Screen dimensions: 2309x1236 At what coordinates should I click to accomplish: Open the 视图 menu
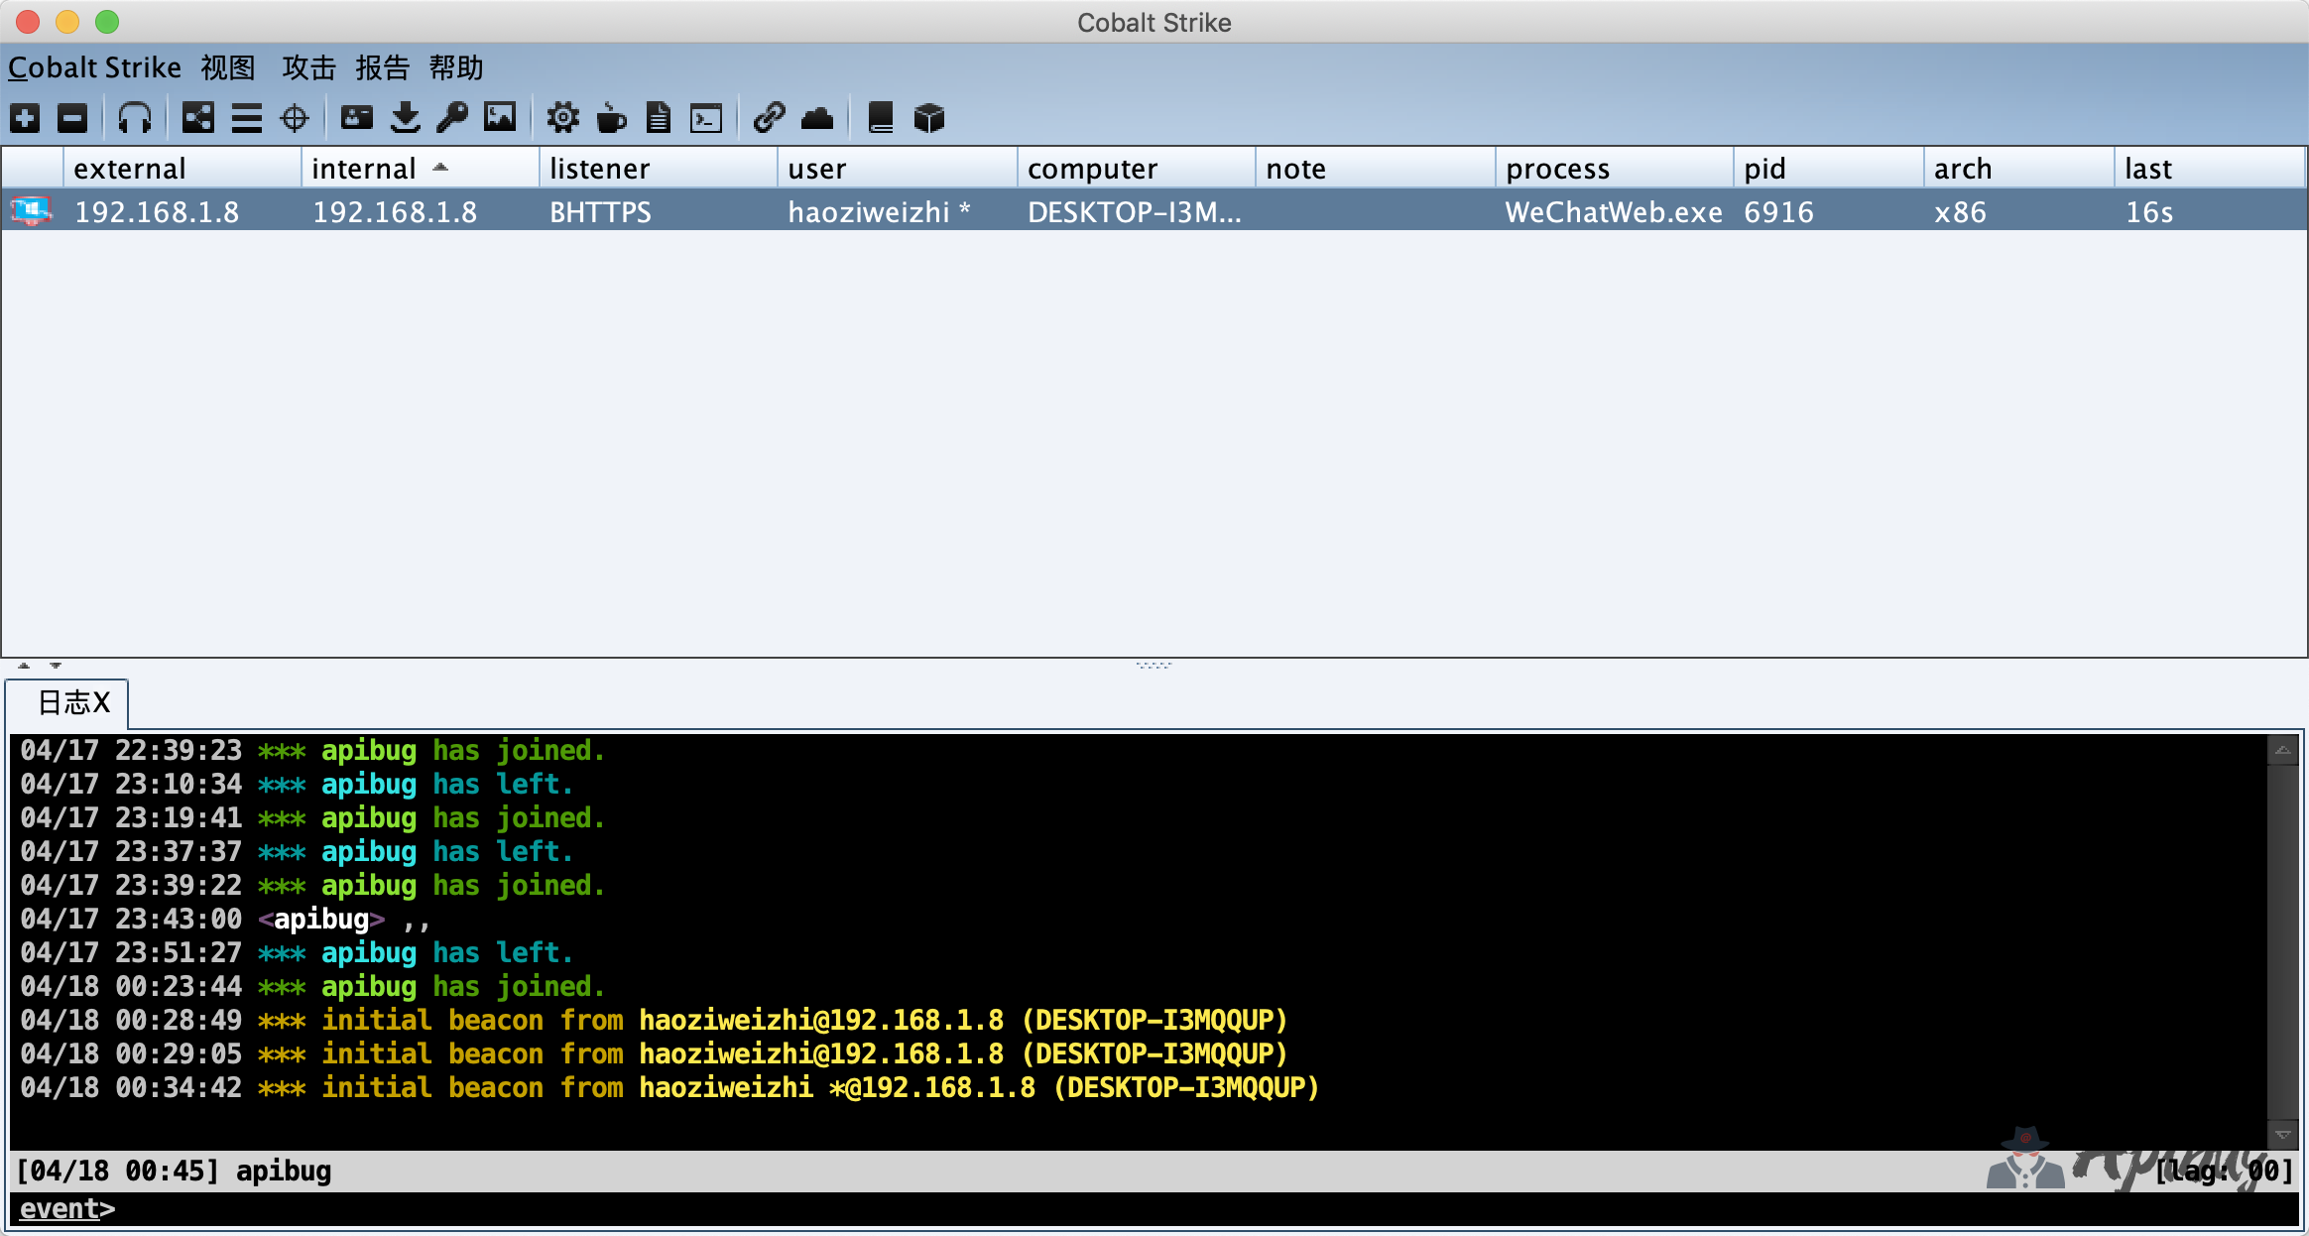(x=227, y=67)
